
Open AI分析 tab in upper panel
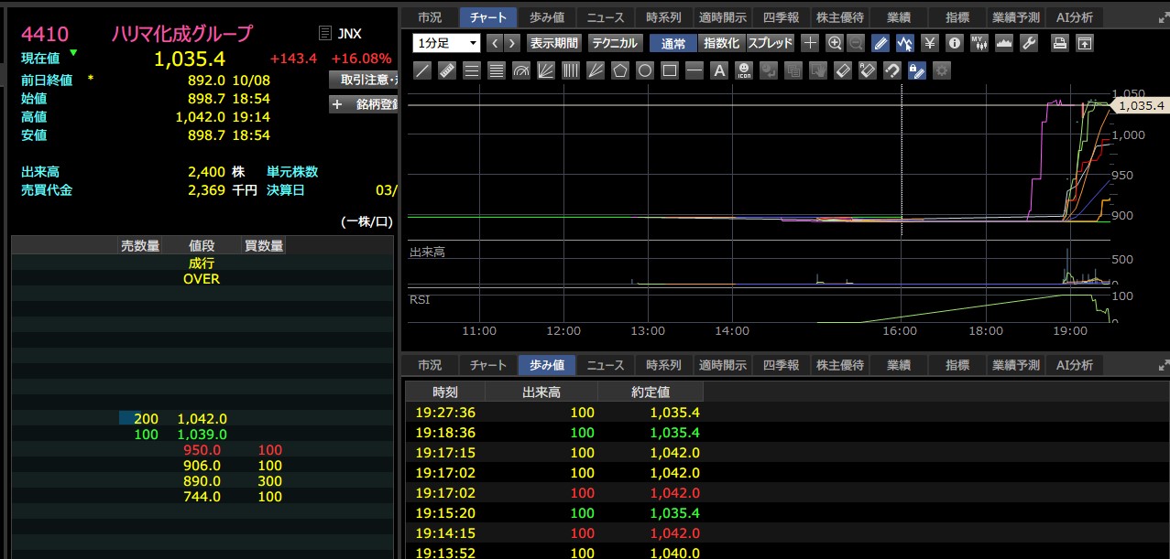coord(1075,17)
